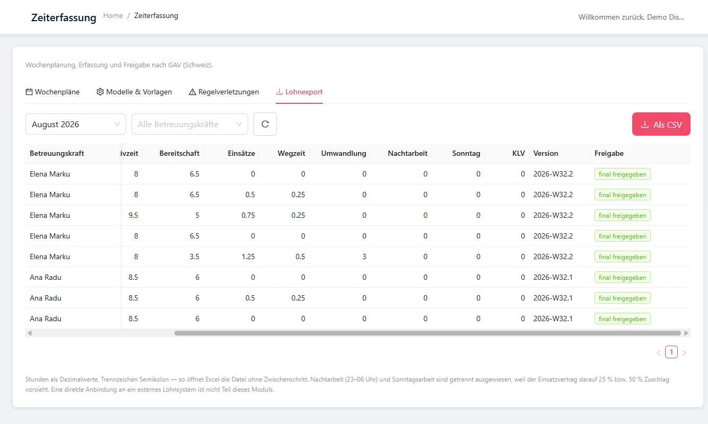
Task: Open the August 2026 month dropdown
Action: 76,124
